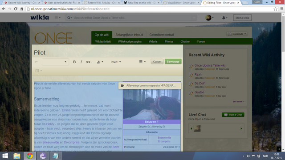Select Belangrijkste inhoud tab
The height and width of the screenshot is (160, 285).
[x=129, y=35]
